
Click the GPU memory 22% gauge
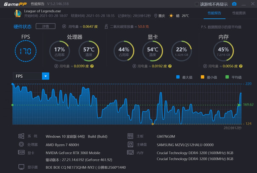tap(181, 51)
